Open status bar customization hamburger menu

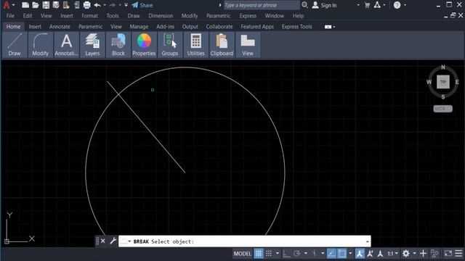coord(458,254)
